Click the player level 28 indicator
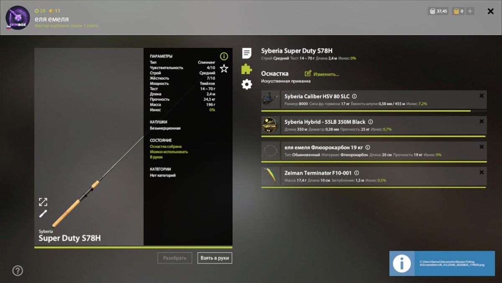 pos(40,10)
